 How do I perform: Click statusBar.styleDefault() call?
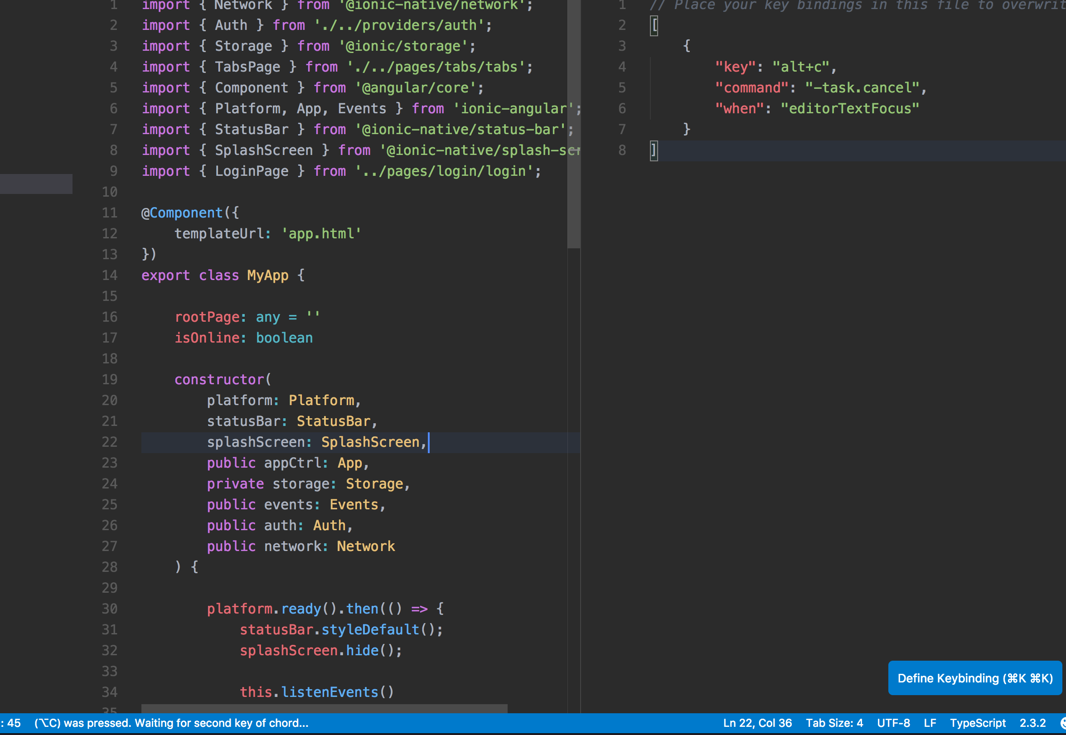pos(341,629)
